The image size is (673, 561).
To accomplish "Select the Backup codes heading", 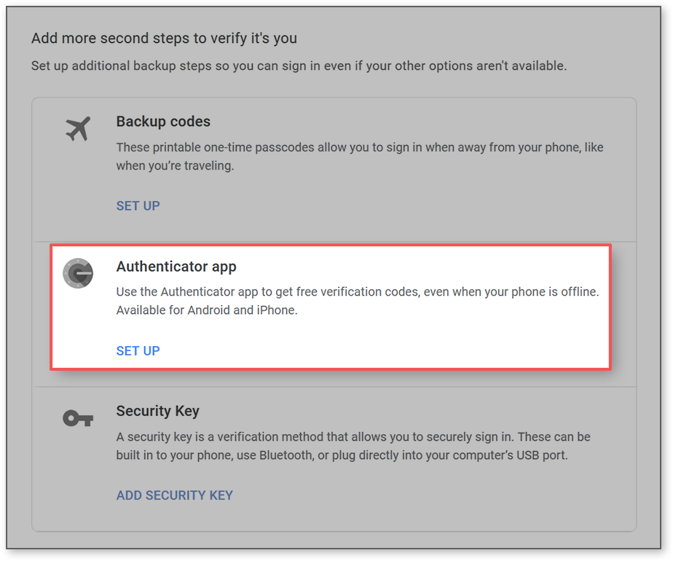I will [x=163, y=121].
